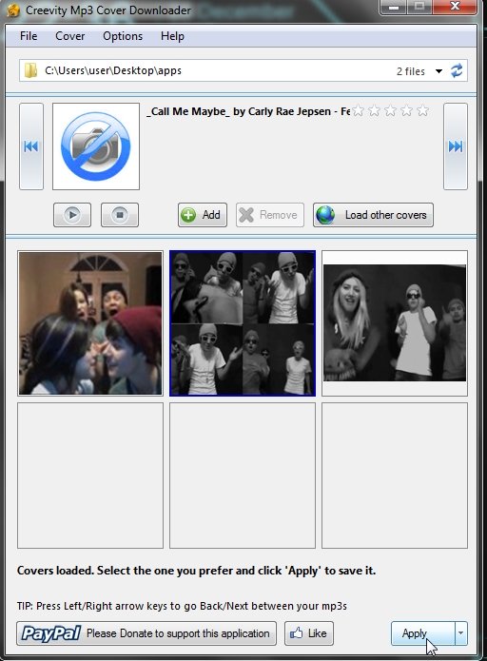Go to next mp3 track

click(456, 146)
